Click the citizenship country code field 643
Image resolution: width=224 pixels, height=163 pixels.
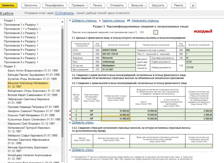pyautogui.click(x=199, y=50)
